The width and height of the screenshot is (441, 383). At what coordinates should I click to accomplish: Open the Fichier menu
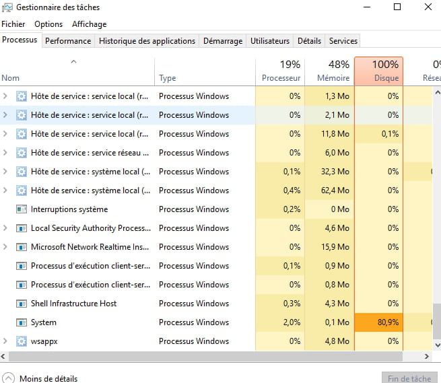(x=13, y=24)
